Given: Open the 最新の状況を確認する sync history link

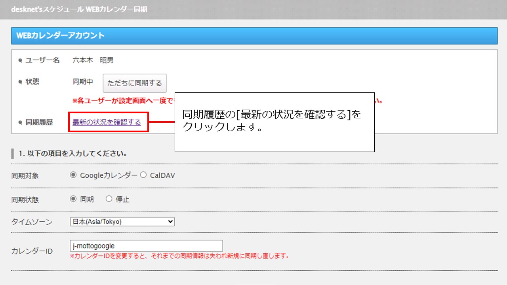Looking at the screenshot, I should click(x=107, y=122).
